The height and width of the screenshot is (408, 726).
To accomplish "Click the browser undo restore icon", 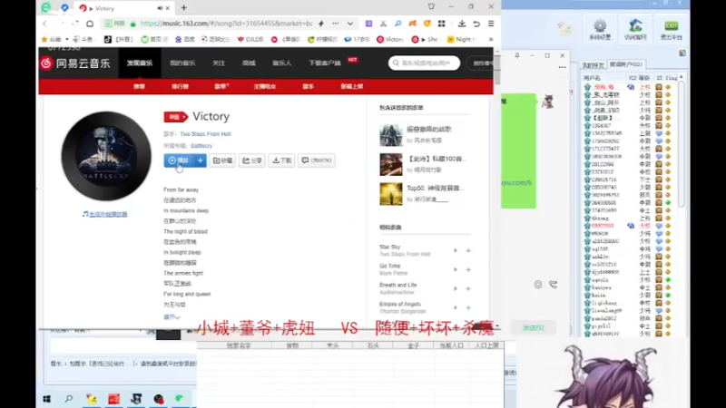I will coord(476,24).
